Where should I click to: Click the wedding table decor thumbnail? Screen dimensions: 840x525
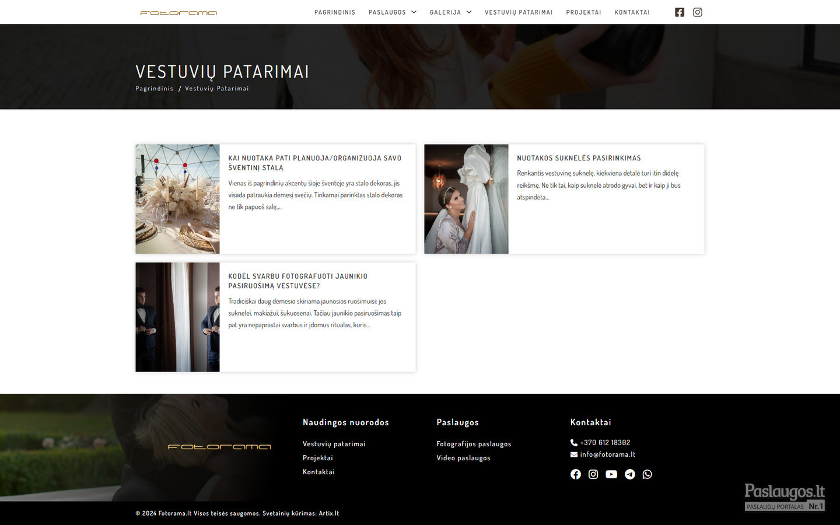click(x=177, y=199)
